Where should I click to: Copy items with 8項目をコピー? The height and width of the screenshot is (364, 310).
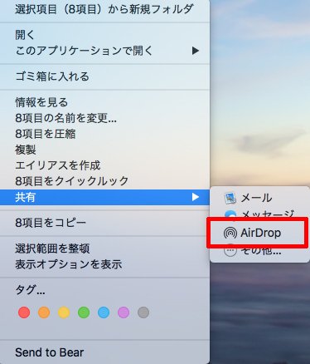pos(104,223)
